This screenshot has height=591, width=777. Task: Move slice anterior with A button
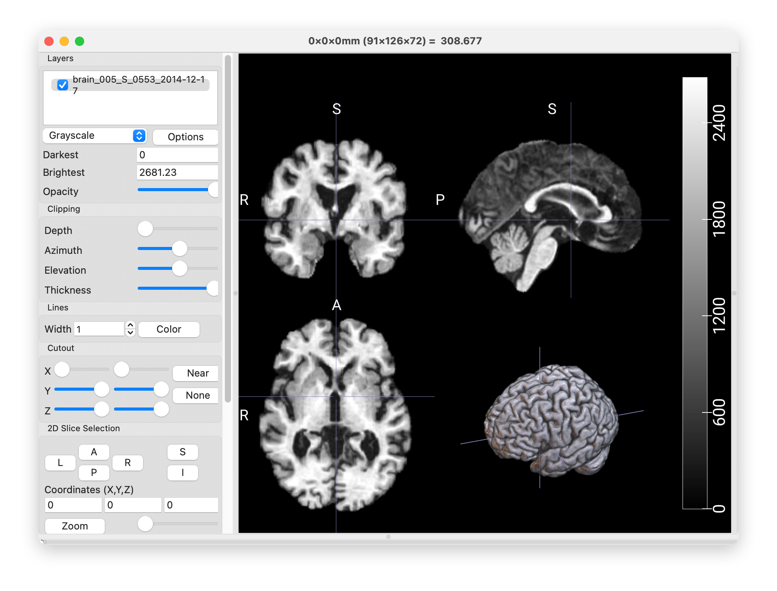click(x=94, y=452)
